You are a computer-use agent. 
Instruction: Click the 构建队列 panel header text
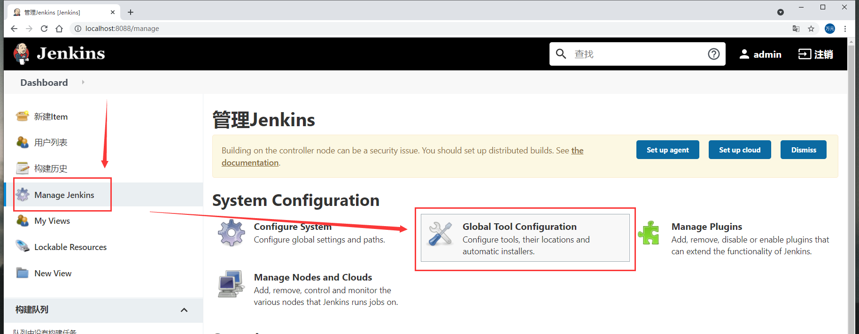[x=32, y=310]
